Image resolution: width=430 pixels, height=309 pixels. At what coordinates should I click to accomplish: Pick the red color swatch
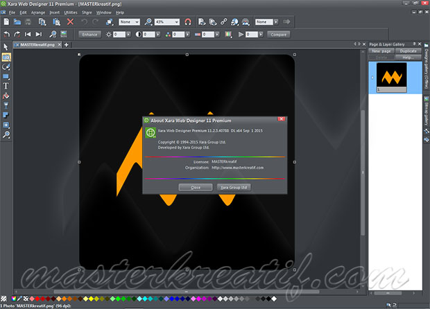coord(37,299)
